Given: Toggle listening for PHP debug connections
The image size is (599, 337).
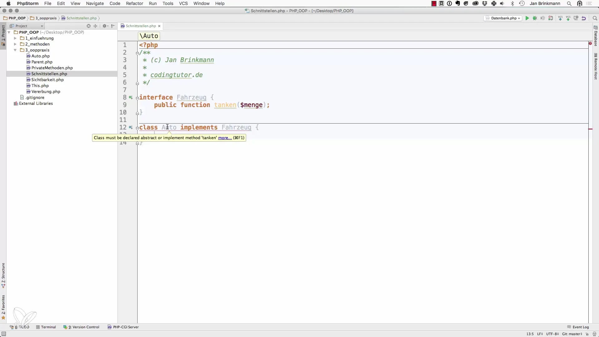Looking at the screenshot, I should tap(551, 18).
